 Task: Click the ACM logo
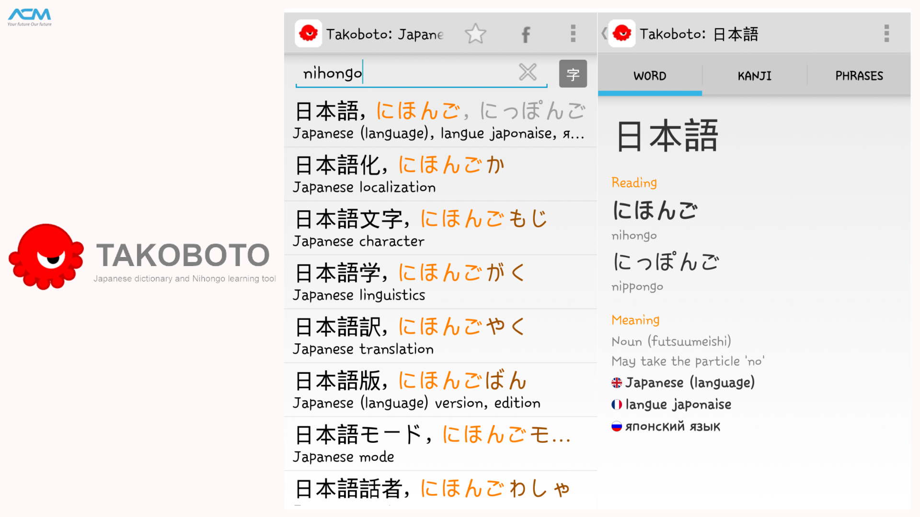click(x=30, y=17)
